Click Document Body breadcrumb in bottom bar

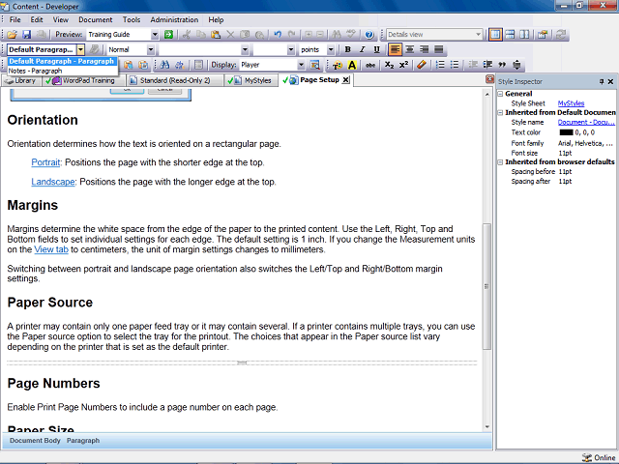pyautogui.click(x=35, y=441)
